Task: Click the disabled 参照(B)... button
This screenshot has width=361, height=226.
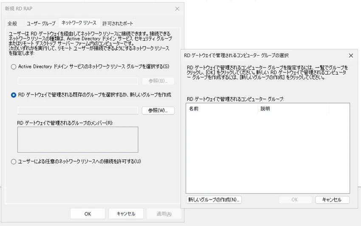Action: tap(158, 81)
